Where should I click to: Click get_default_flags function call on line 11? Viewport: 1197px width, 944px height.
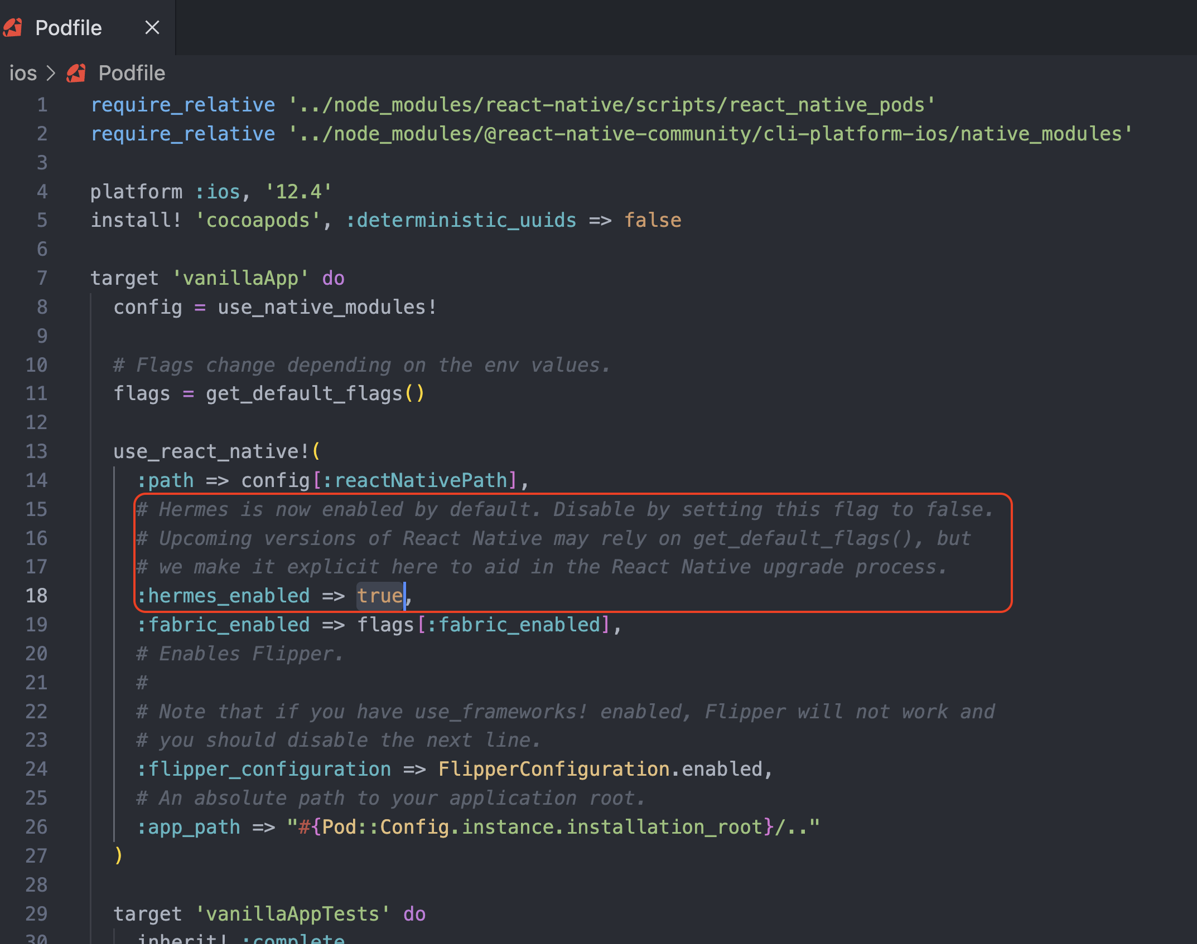point(303,393)
